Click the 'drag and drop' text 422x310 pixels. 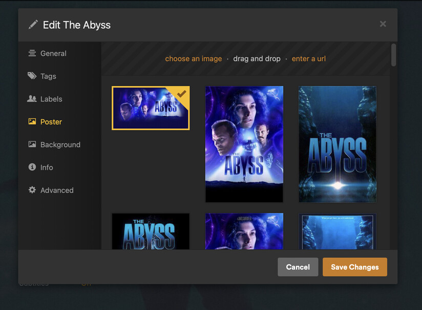[x=257, y=59]
